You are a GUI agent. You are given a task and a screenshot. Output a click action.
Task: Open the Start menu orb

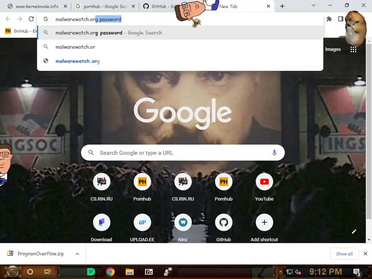(12, 272)
